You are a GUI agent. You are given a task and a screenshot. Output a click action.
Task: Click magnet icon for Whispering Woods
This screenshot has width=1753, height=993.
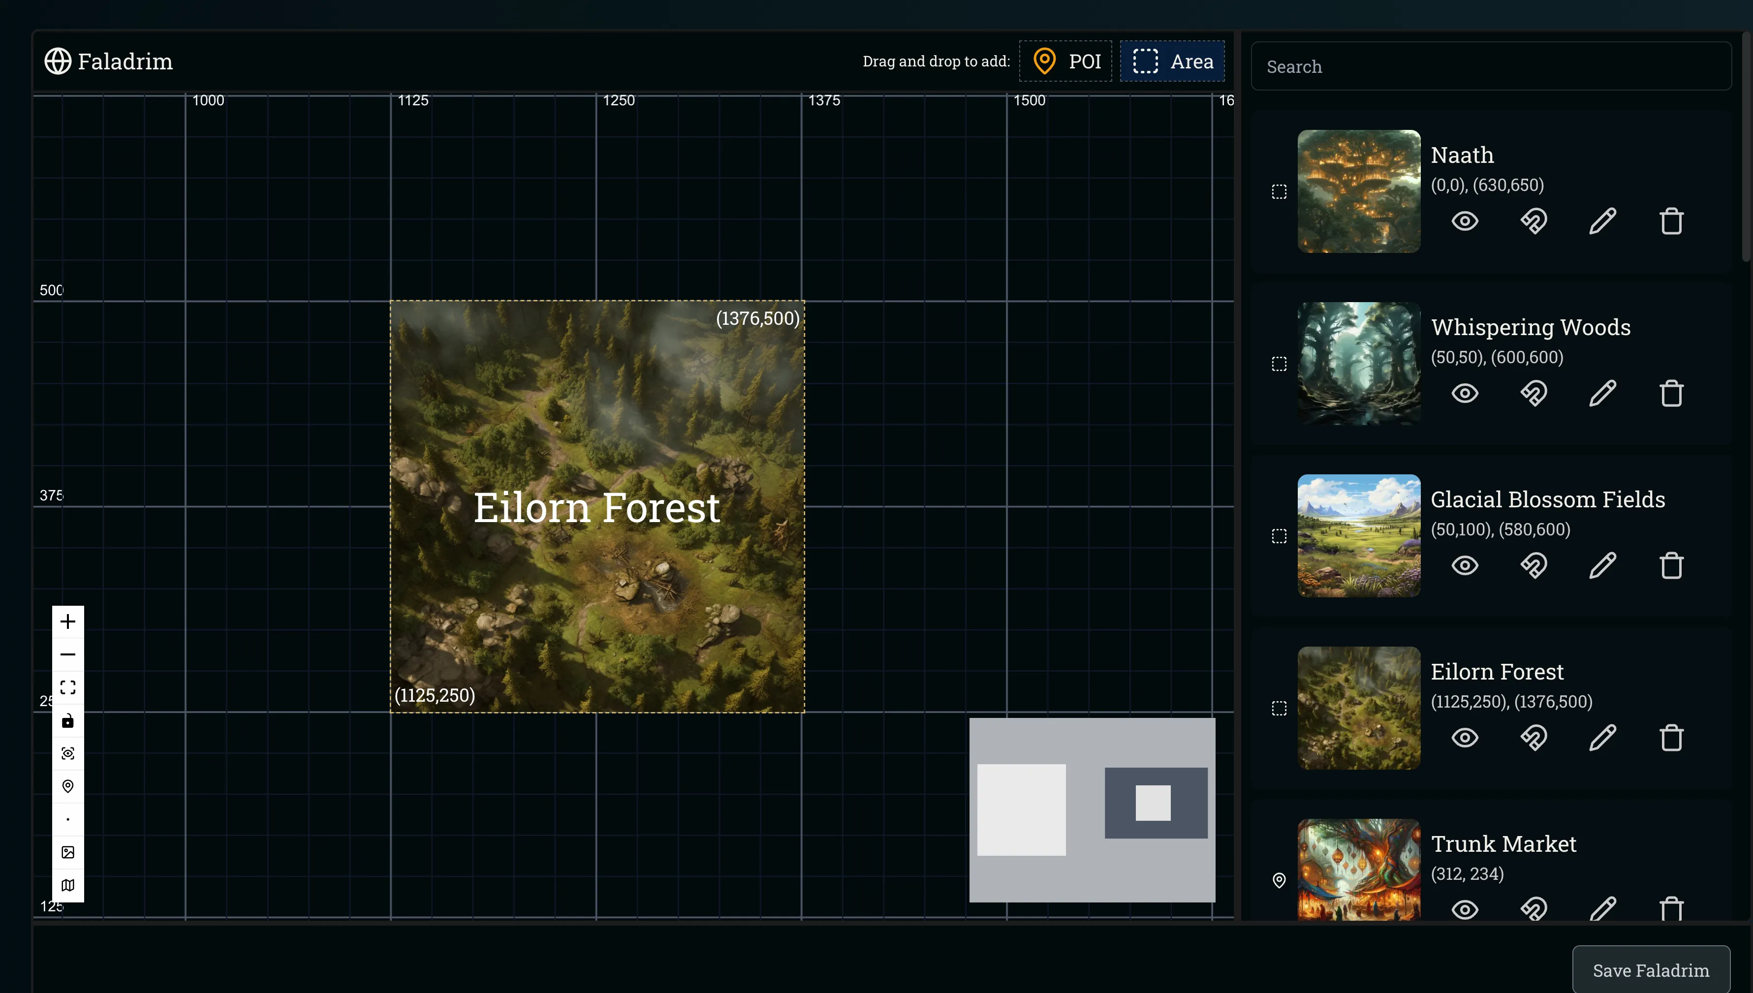pos(1534,394)
